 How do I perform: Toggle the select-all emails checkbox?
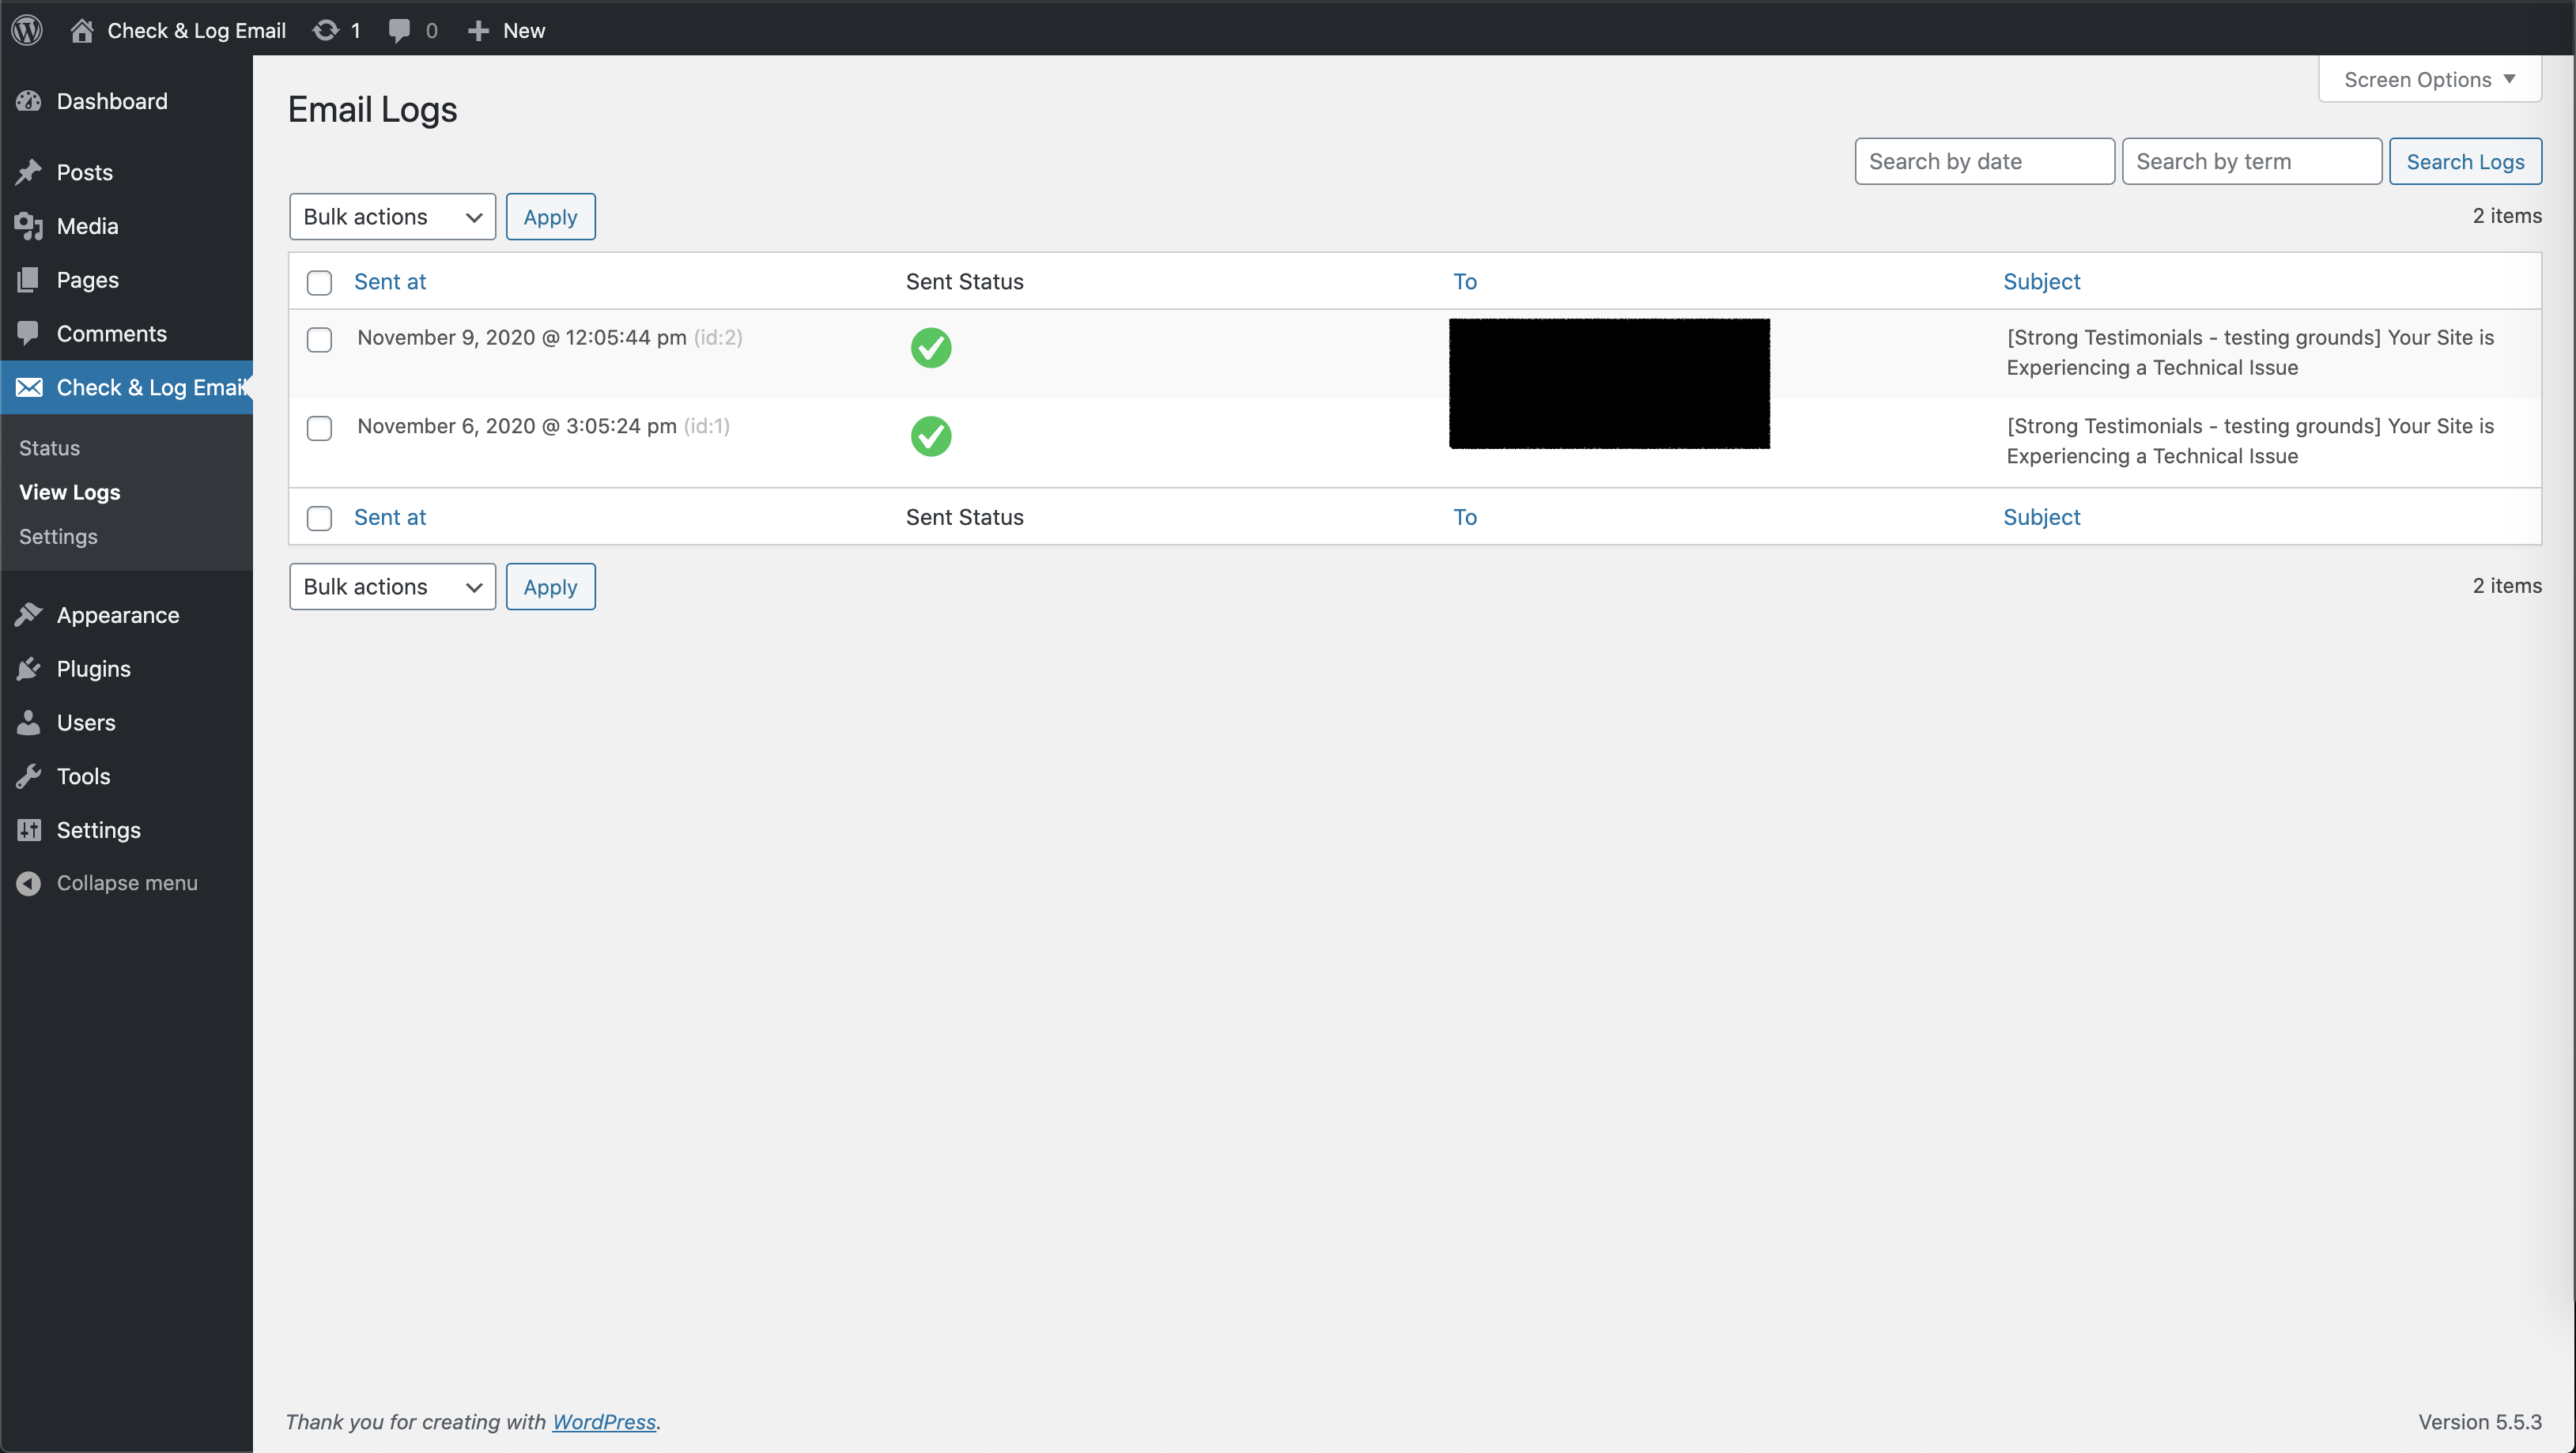coord(320,280)
